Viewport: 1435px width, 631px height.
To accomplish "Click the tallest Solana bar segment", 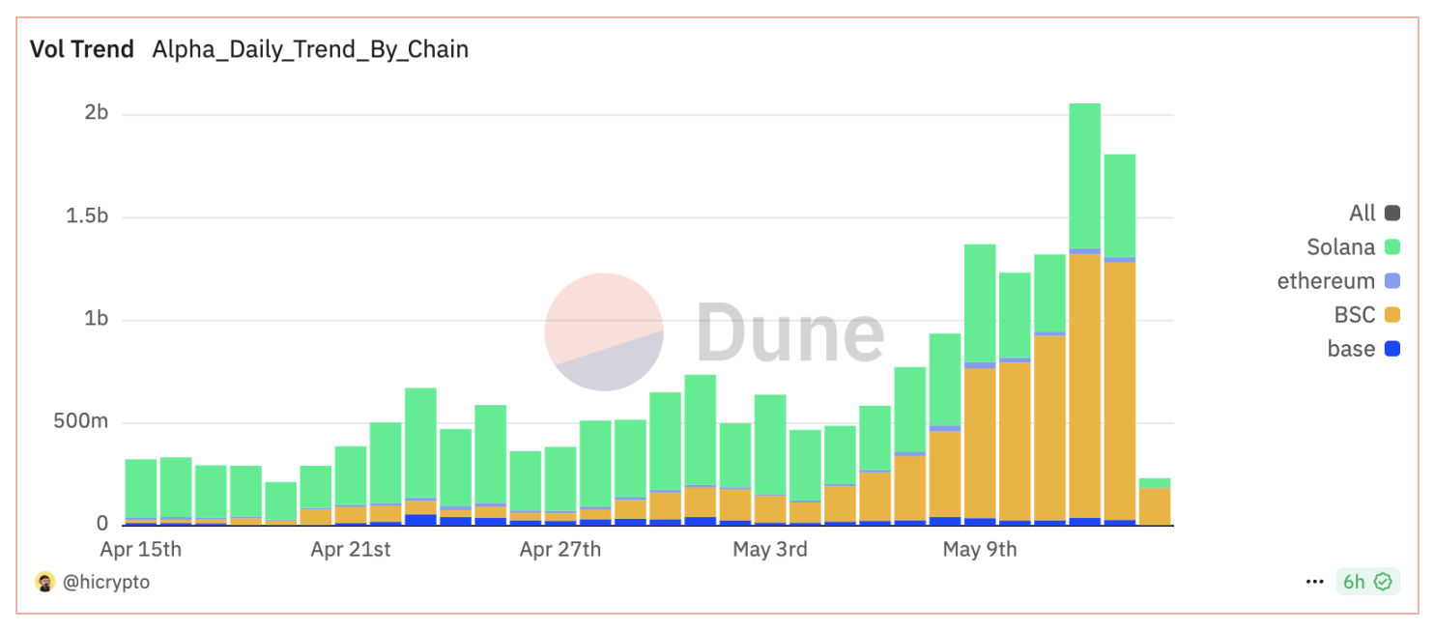I will pos(1084,176).
